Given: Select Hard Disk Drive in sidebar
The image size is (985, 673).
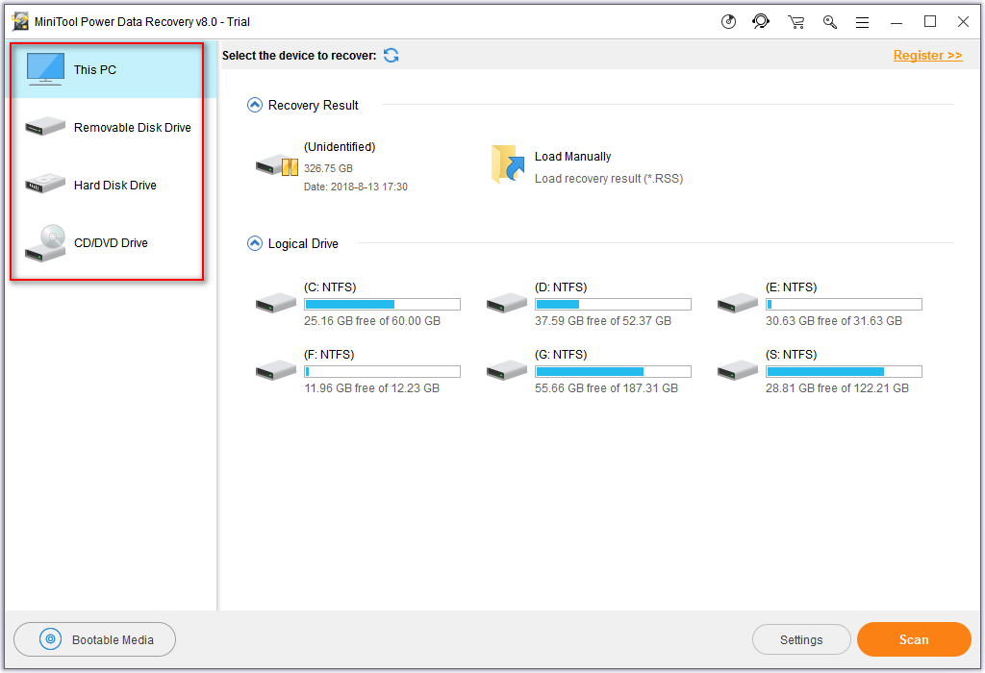Looking at the screenshot, I should 112,186.
